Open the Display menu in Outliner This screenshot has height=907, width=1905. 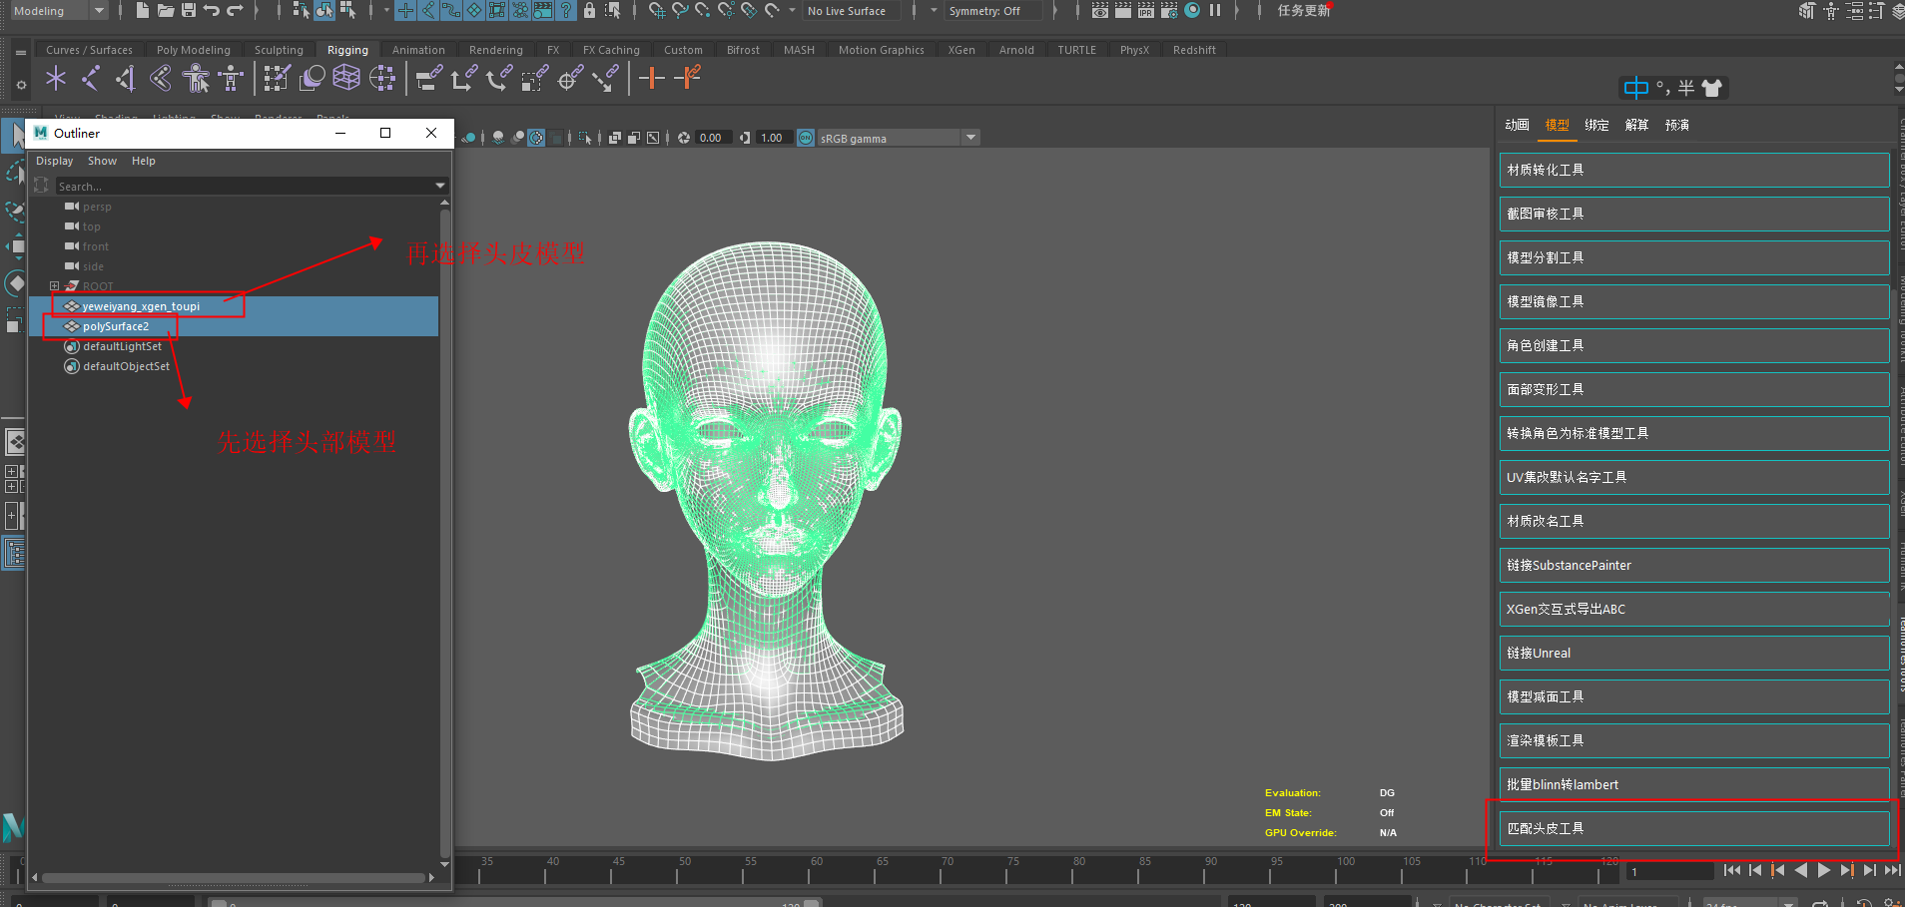pos(54,161)
